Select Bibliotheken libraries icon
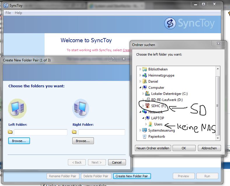The width and height of the screenshot is (230, 186). coord(145,69)
